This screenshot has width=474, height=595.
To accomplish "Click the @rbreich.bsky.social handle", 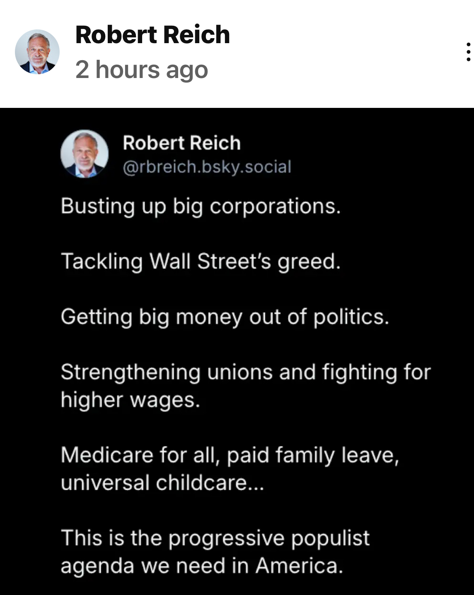I will 207,167.
